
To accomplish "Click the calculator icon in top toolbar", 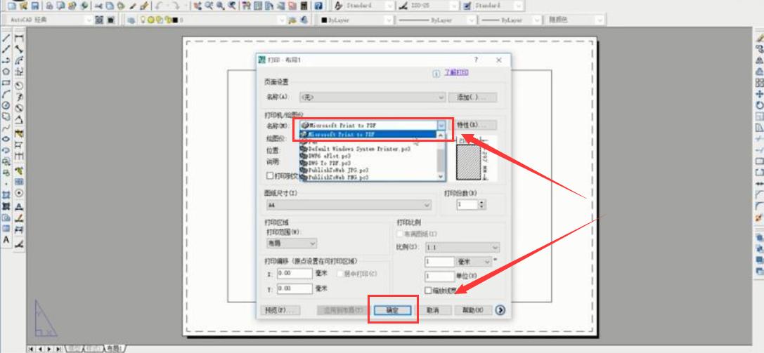I will [x=304, y=6].
